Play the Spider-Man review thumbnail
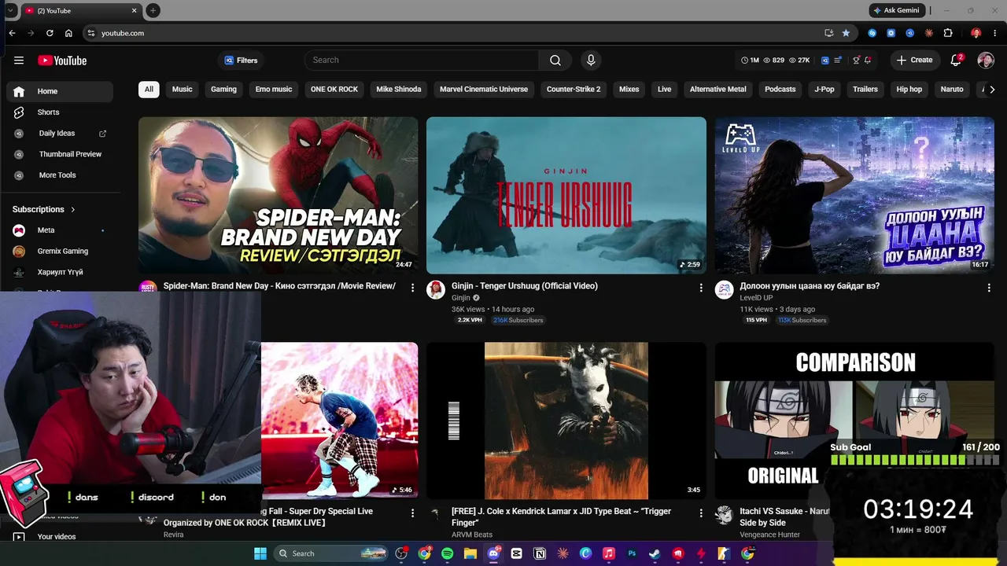Screen dimensions: 1007x566 [278, 195]
